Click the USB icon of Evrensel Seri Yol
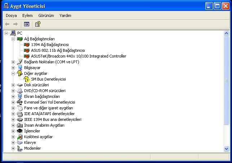The image size is (232, 163). point(20,102)
